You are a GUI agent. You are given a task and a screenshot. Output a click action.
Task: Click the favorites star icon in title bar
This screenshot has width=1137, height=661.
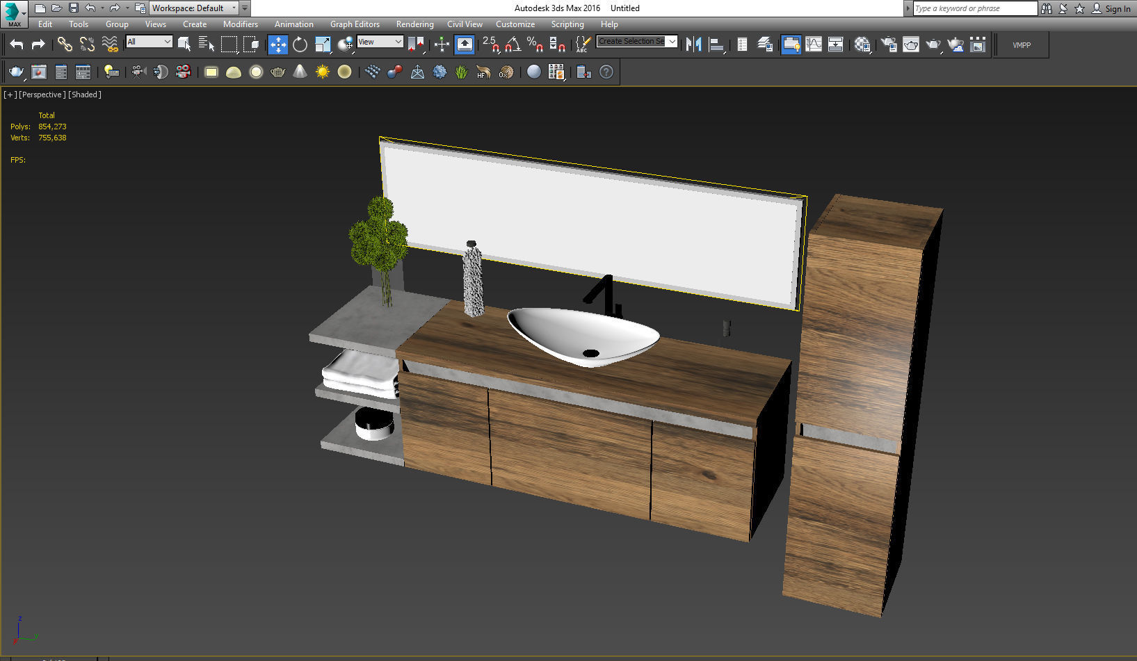1079,8
